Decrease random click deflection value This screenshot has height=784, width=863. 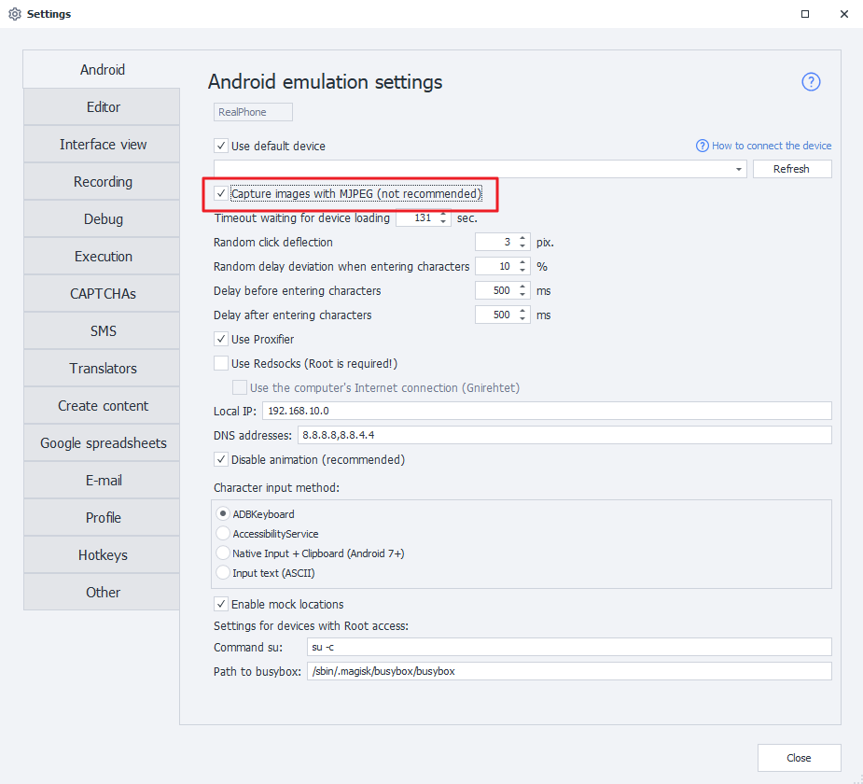click(522, 246)
